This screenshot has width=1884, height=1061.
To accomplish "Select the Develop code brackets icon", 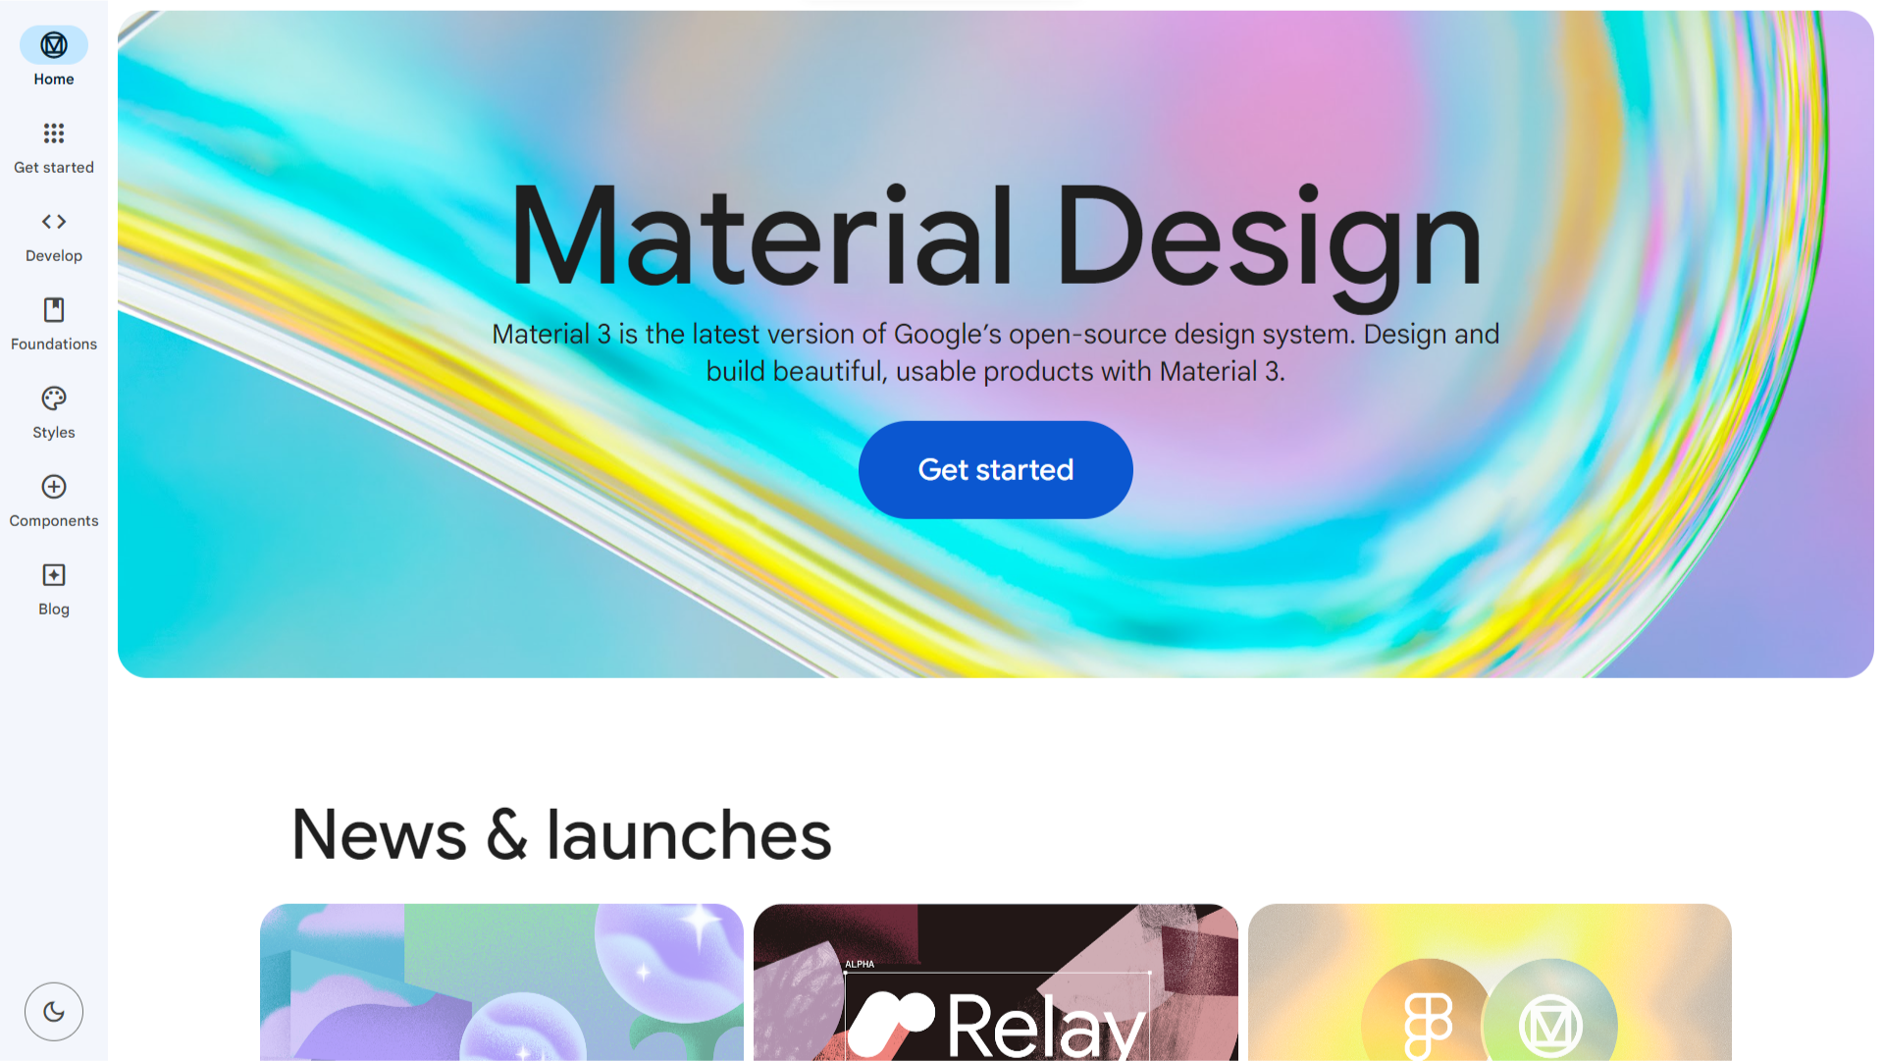I will pyautogui.click(x=54, y=222).
